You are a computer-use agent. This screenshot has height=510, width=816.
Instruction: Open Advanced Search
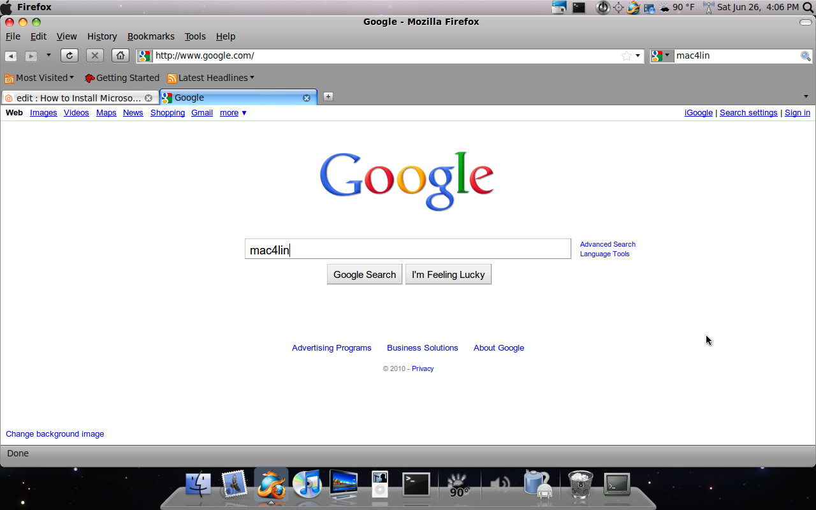608,244
